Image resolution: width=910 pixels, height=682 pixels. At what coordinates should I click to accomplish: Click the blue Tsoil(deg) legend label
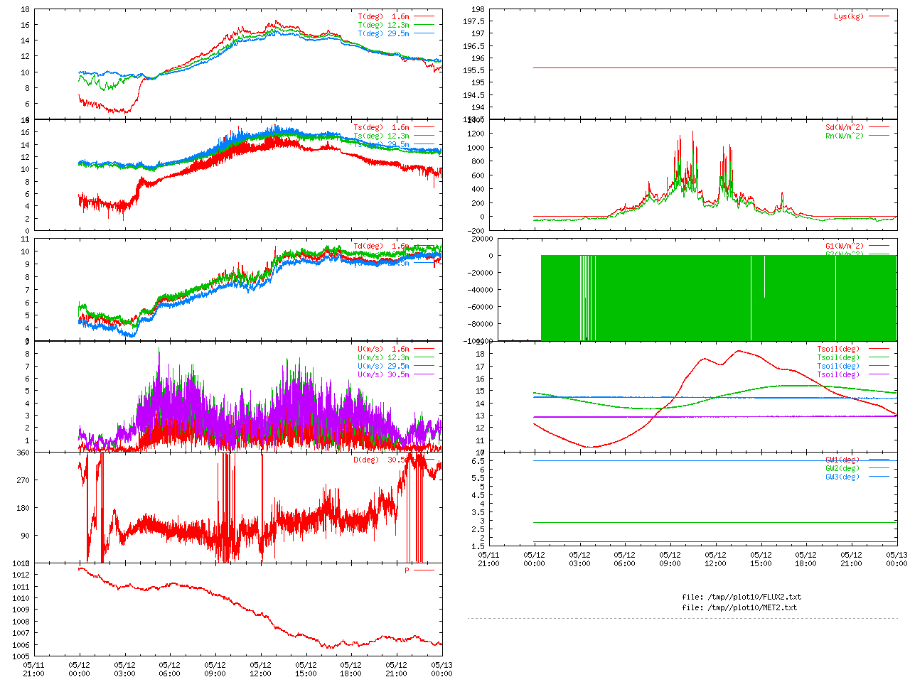click(x=838, y=366)
